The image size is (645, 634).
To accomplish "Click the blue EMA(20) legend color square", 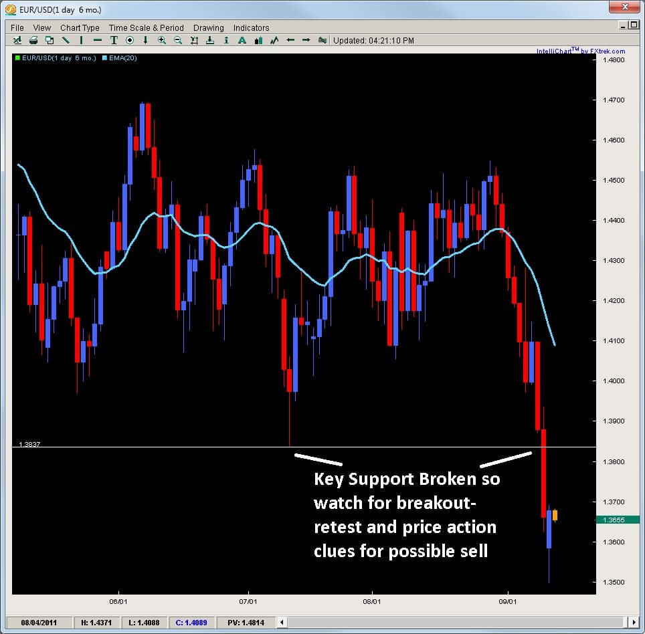I will pyautogui.click(x=104, y=58).
